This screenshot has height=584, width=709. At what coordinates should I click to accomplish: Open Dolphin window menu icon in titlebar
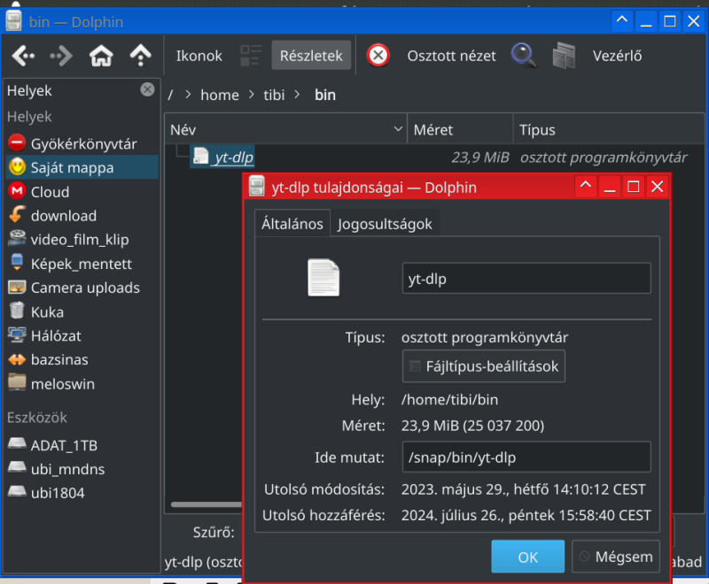(13, 20)
